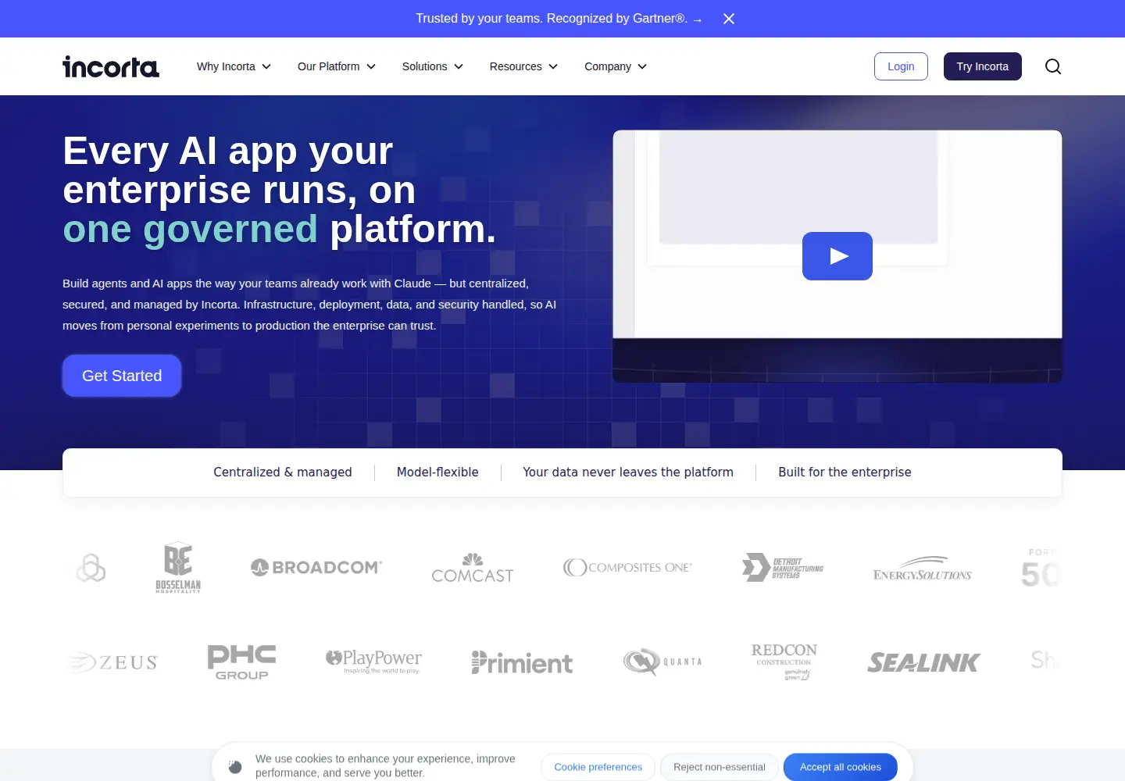This screenshot has height=781, width=1125.
Task: Go to the Incorta homepage logo
Action: pyautogui.click(x=111, y=67)
